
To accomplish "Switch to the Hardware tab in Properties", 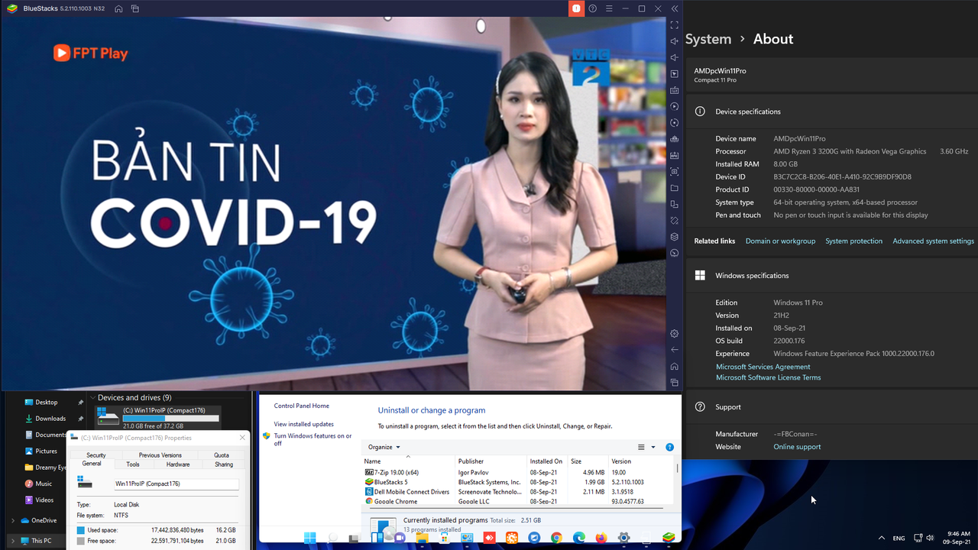I will tap(178, 464).
